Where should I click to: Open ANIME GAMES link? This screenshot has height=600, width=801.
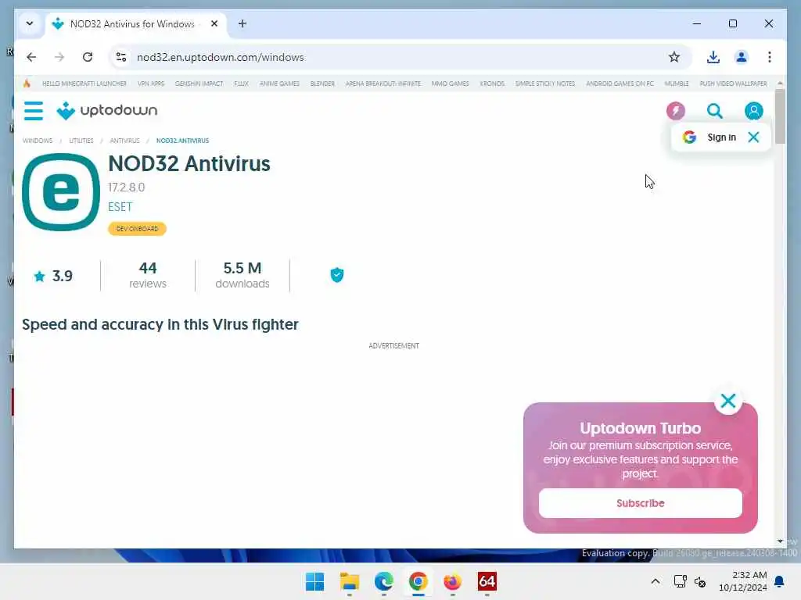pyautogui.click(x=279, y=84)
